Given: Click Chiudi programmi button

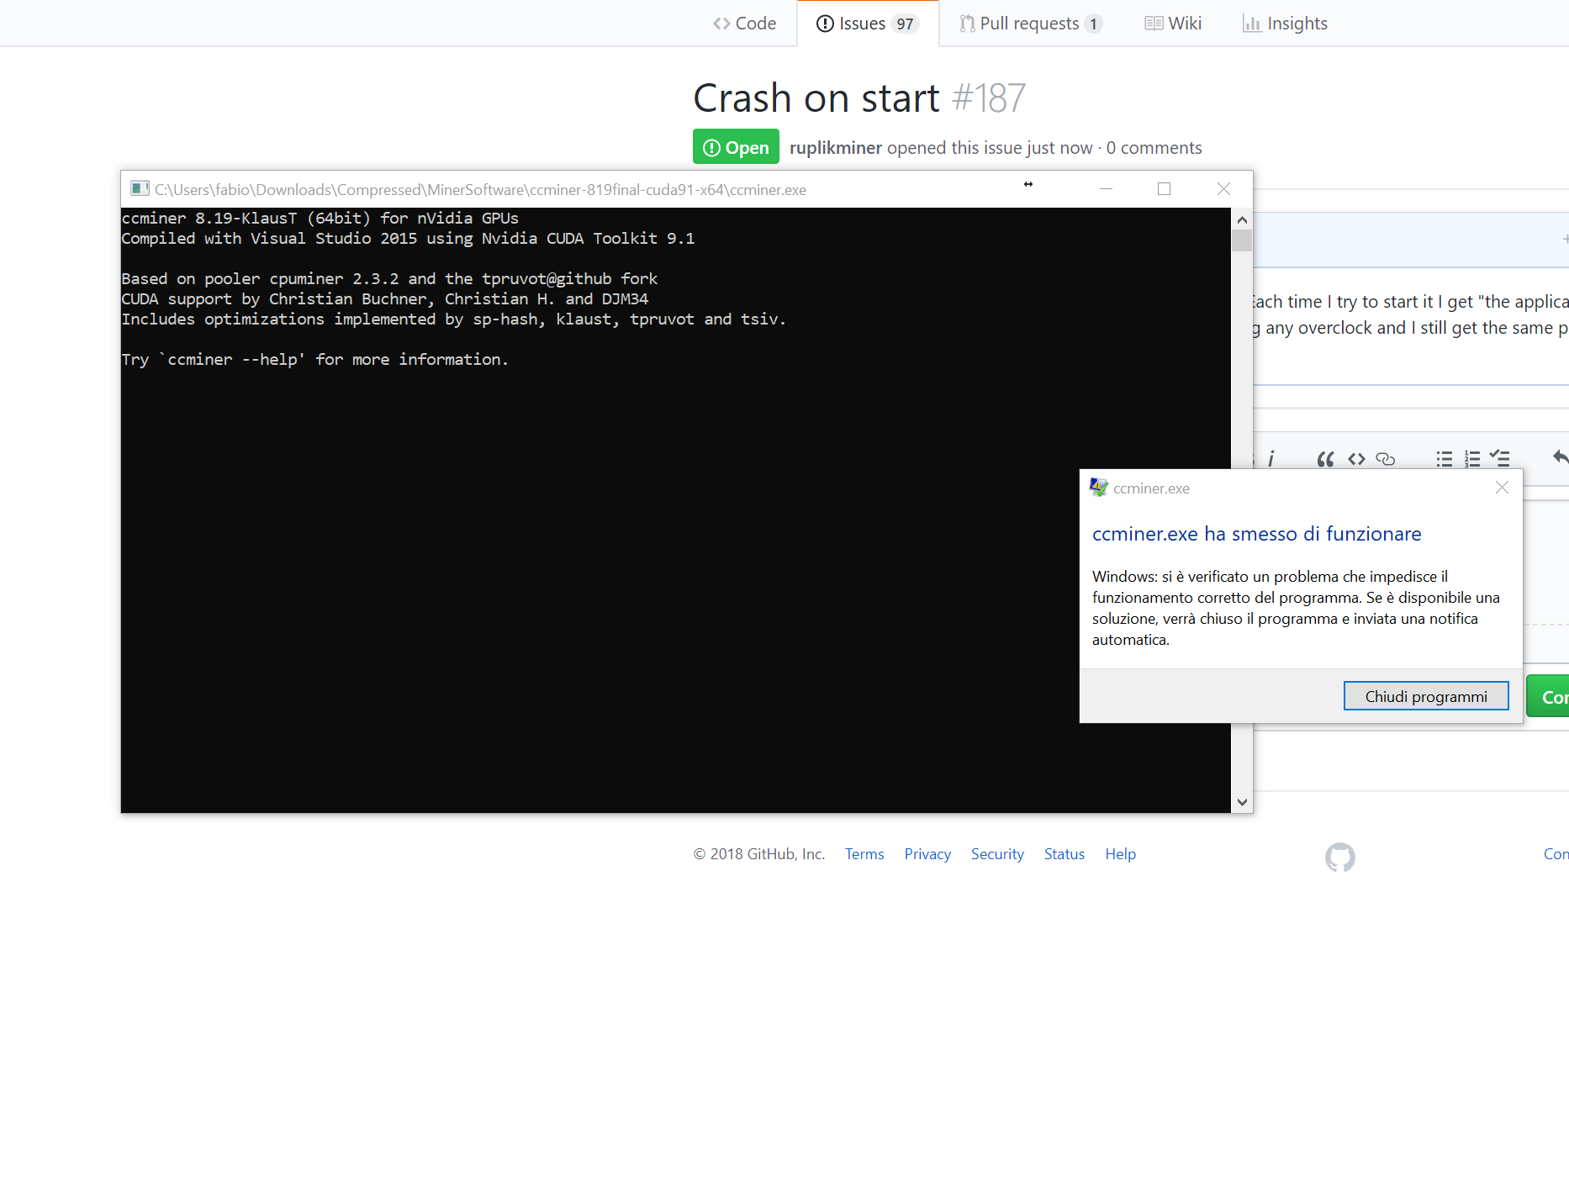Looking at the screenshot, I should 1426,696.
